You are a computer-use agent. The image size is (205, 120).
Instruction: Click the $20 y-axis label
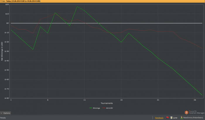coord(7,4)
